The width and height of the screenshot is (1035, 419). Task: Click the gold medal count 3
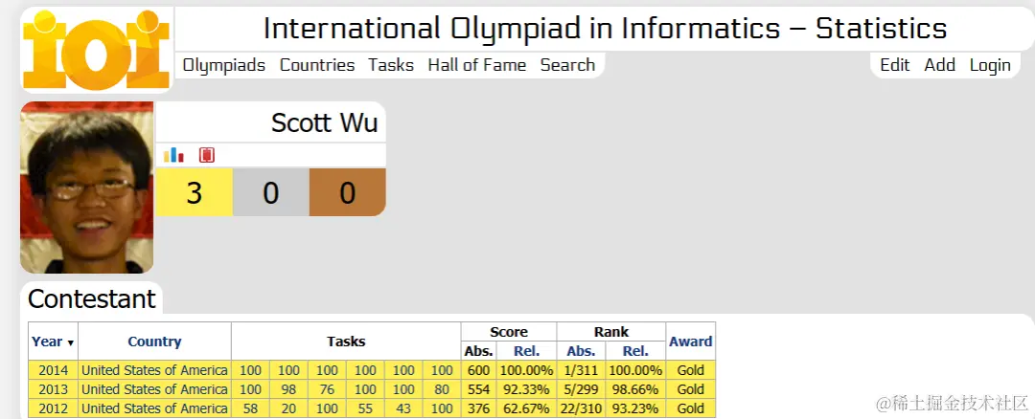point(194,192)
